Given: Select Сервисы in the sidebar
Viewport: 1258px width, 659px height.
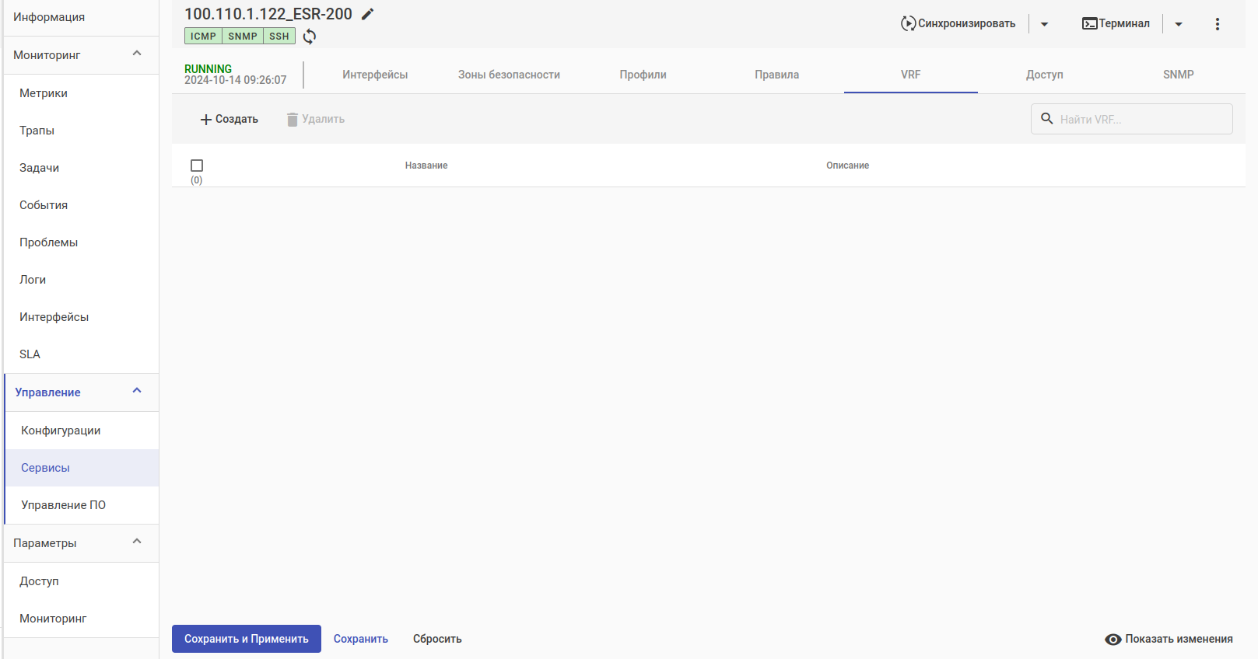Looking at the screenshot, I should (82, 468).
